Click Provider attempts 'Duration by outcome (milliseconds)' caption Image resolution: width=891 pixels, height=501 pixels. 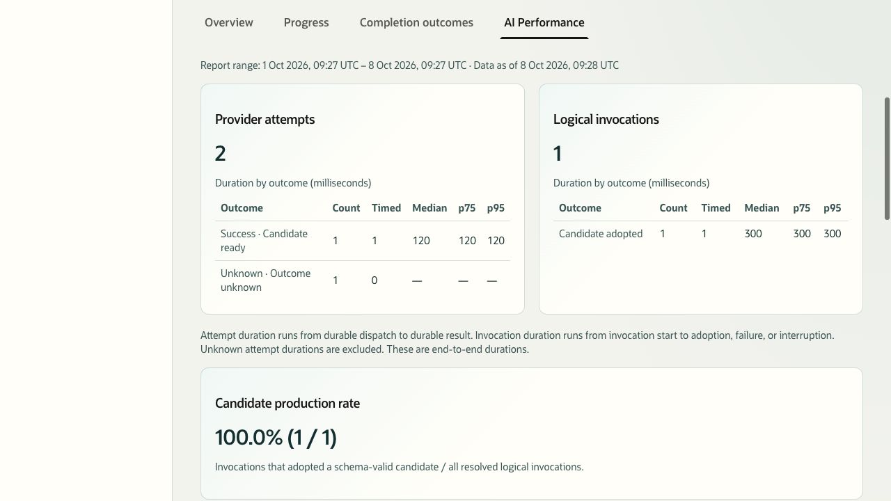pyautogui.click(x=293, y=183)
